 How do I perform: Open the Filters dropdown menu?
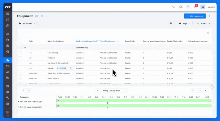[x=203, y=23]
